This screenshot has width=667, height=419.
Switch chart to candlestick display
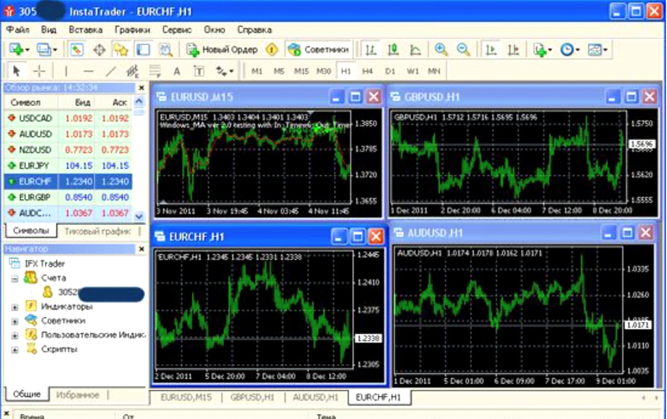(393, 49)
